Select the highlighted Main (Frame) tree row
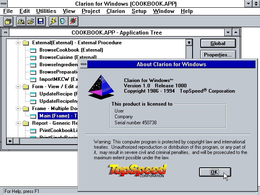The width and height of the screenshot is (260, 195). tap(58, 116)
